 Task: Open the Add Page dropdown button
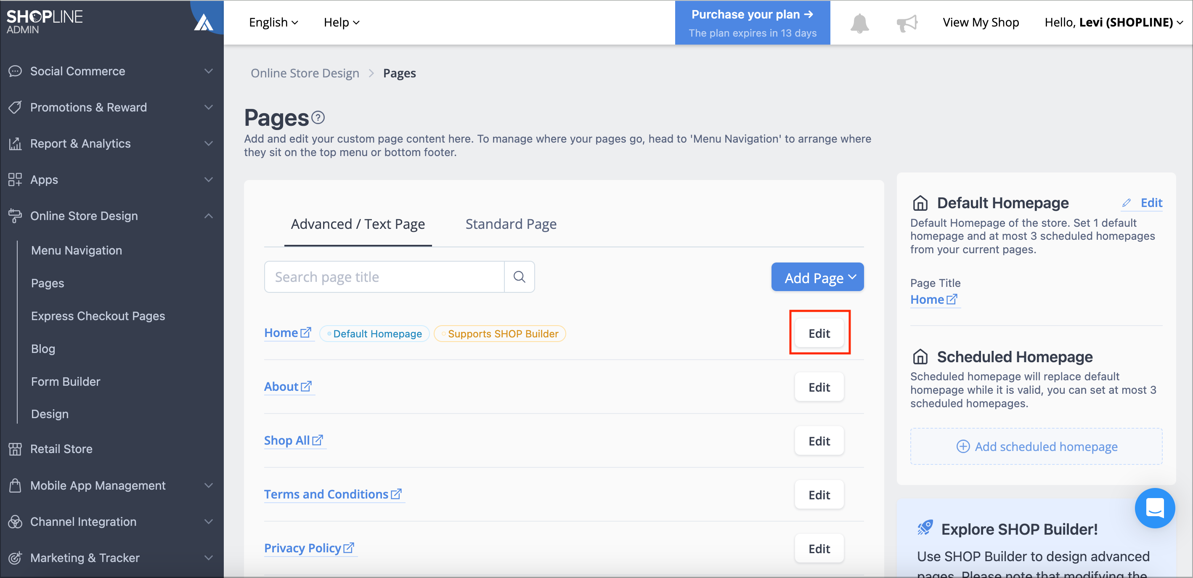pos(817,277)
